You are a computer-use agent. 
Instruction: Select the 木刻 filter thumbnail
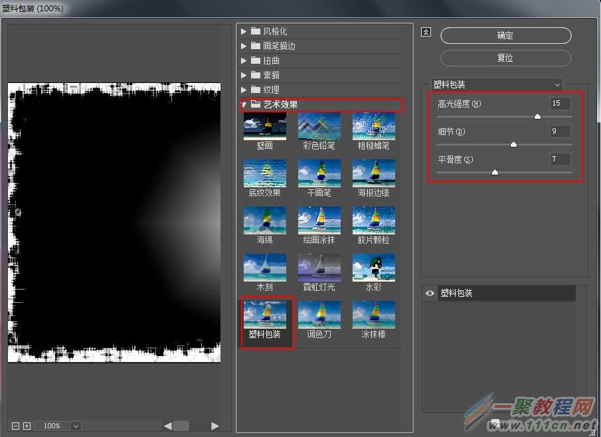[x=265, y=268]
